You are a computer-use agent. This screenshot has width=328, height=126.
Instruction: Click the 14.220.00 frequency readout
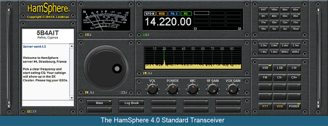coord(168,22)
